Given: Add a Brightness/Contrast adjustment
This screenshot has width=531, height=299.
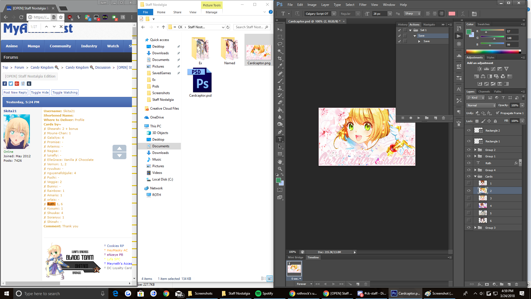Looking at the screenshot, I should tap(479, 69).
